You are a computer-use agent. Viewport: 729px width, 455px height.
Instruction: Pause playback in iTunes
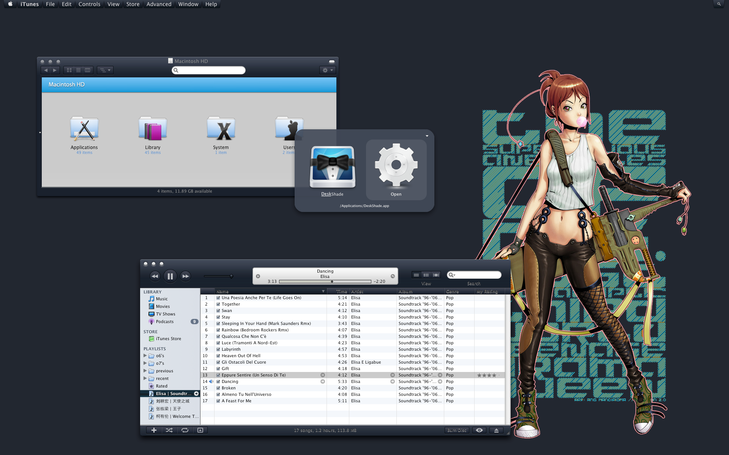[x=170, y=276]
